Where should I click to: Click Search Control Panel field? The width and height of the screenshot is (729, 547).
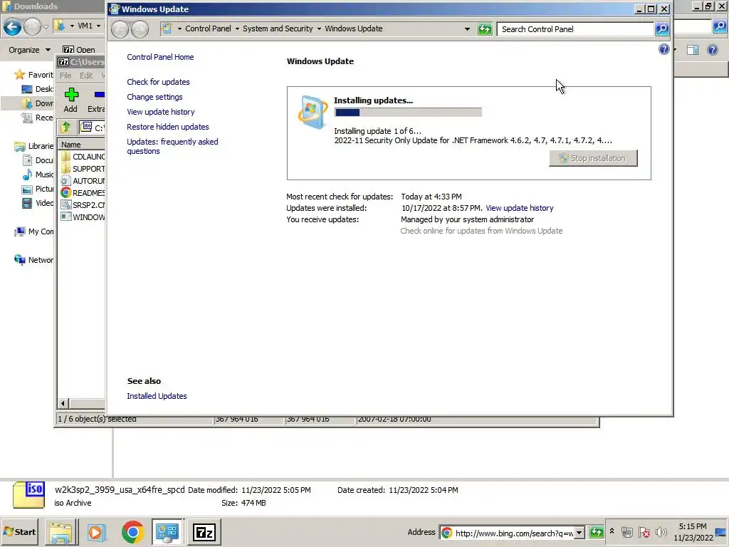click(575, 28)
